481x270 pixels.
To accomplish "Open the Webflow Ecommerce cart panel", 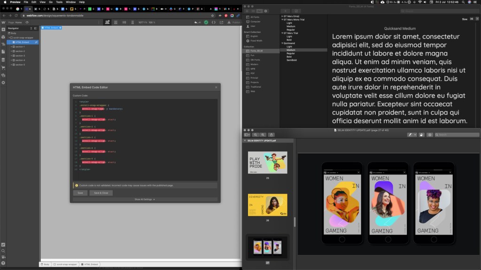I will click(x=3, y=67).
